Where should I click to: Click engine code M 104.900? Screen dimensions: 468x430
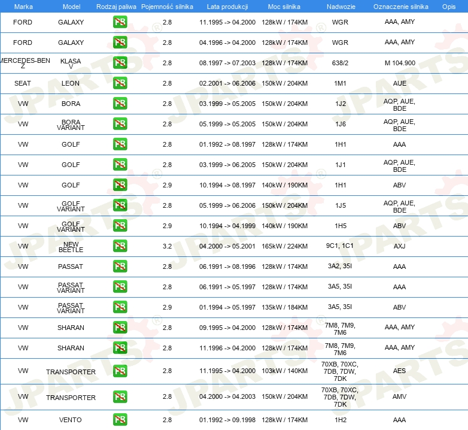coord(400,63)
